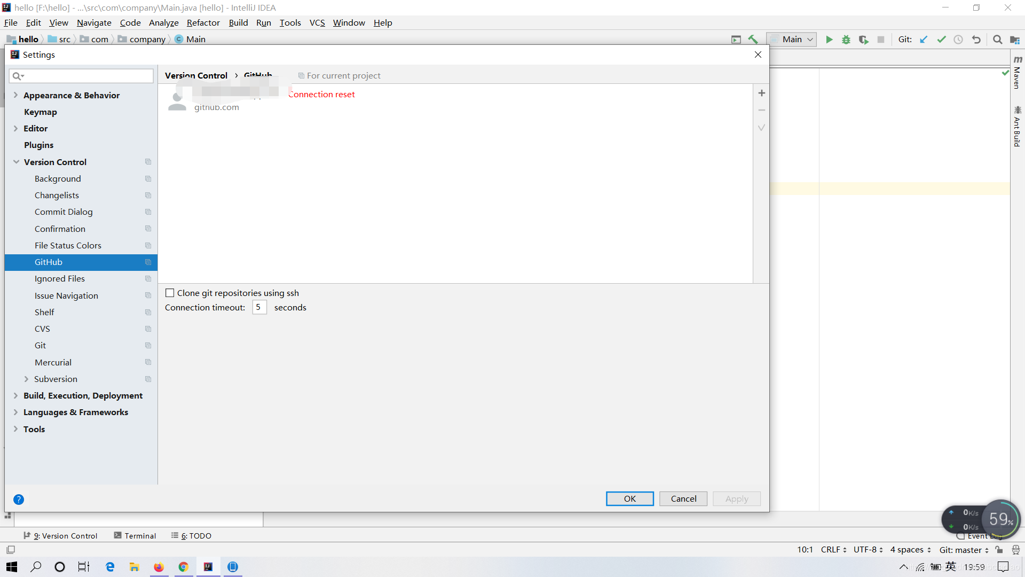This screenshot has width=1025, height=577.
Task: Open the Maven tool window
Action: pos(1018,72)
